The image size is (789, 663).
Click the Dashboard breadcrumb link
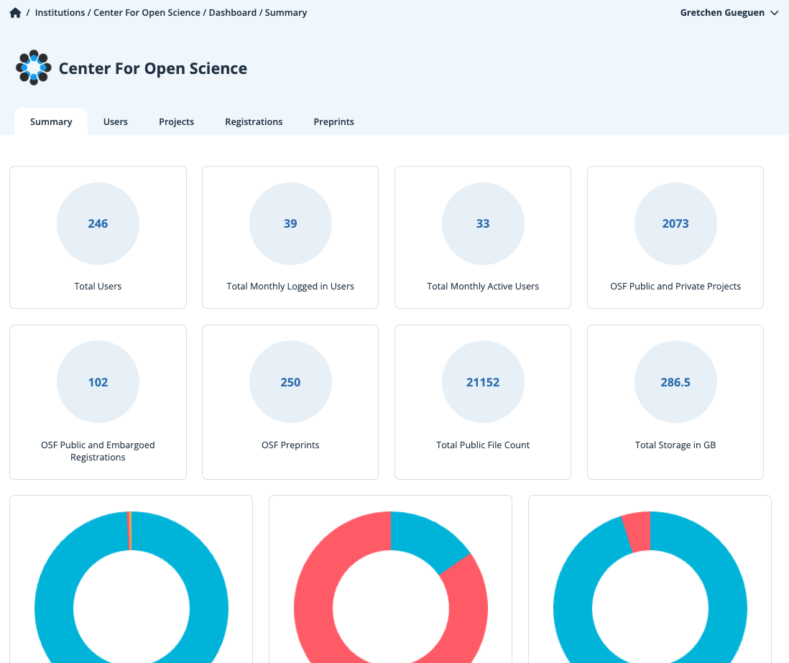pos(233,13)
